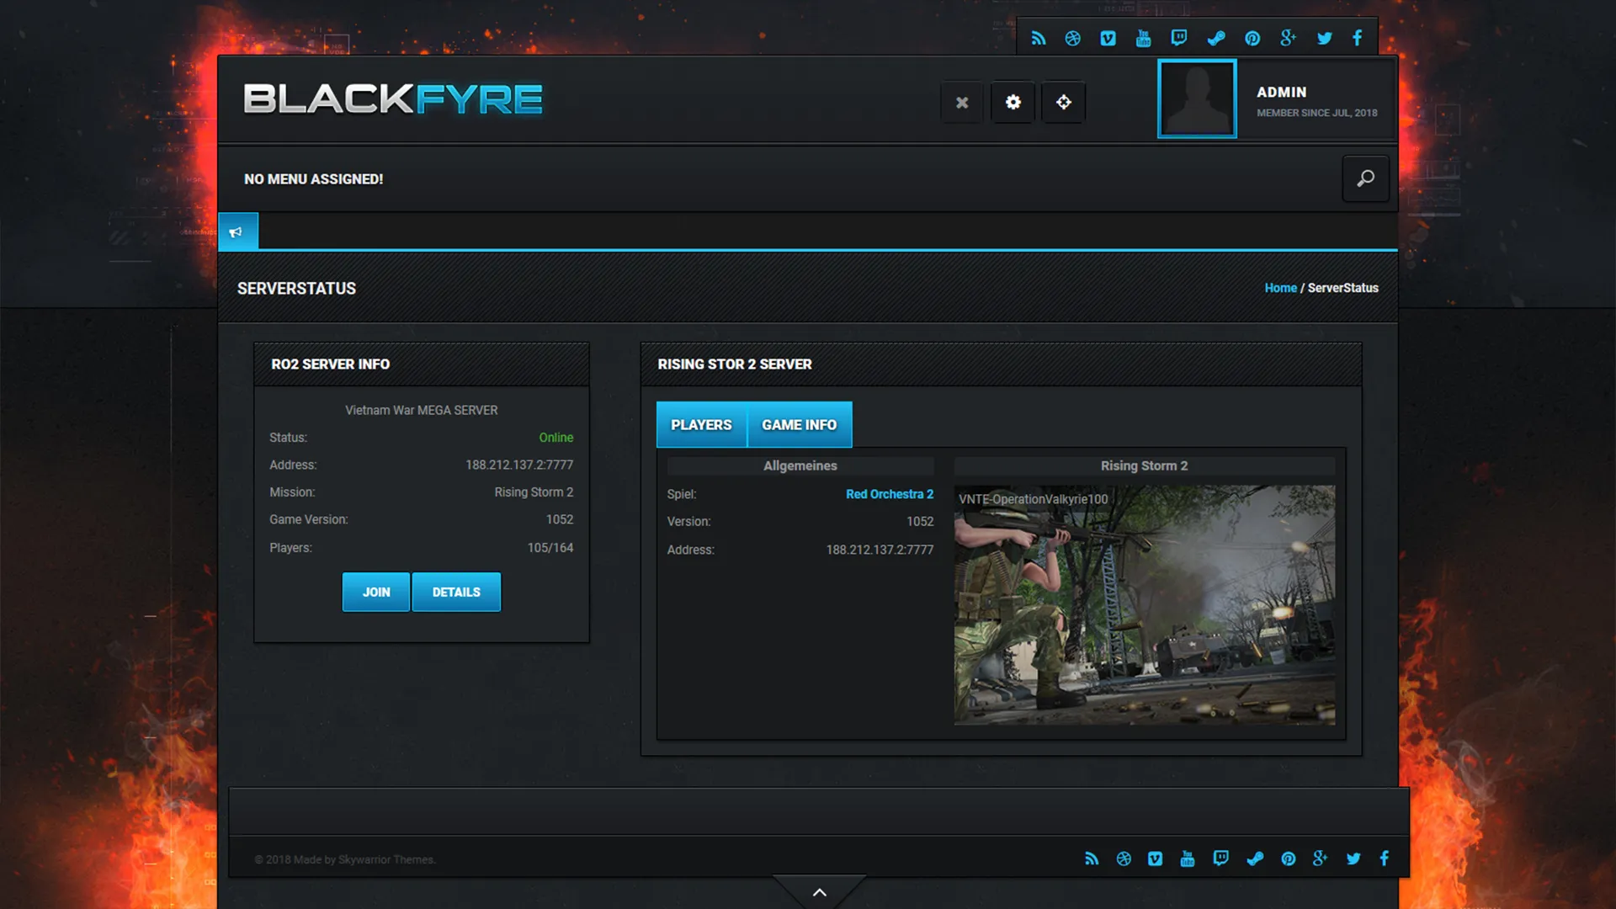Image resolution: width=1616 pixels, height=909 pixels.
Task: Click the crosshair icon button in header
Action: (1063, 102)
